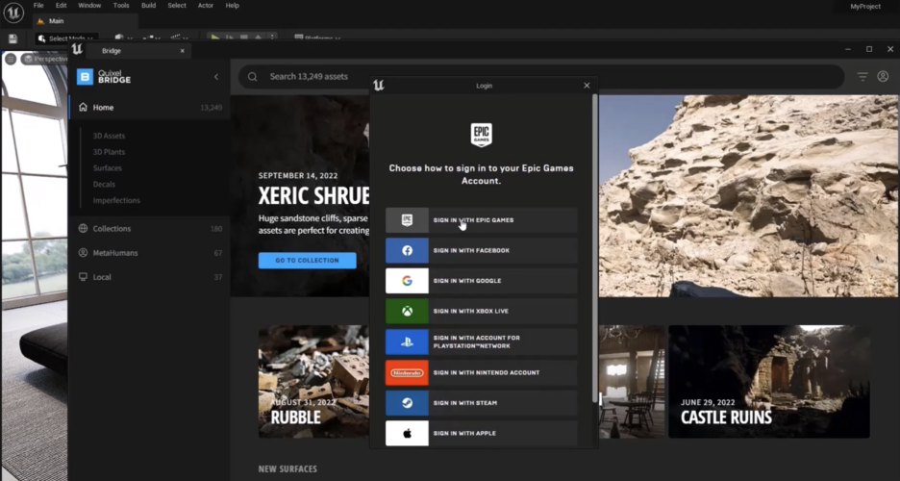
Task: Click the Epic Games shield sign-in icon
Action: click(x=407, y=220)
